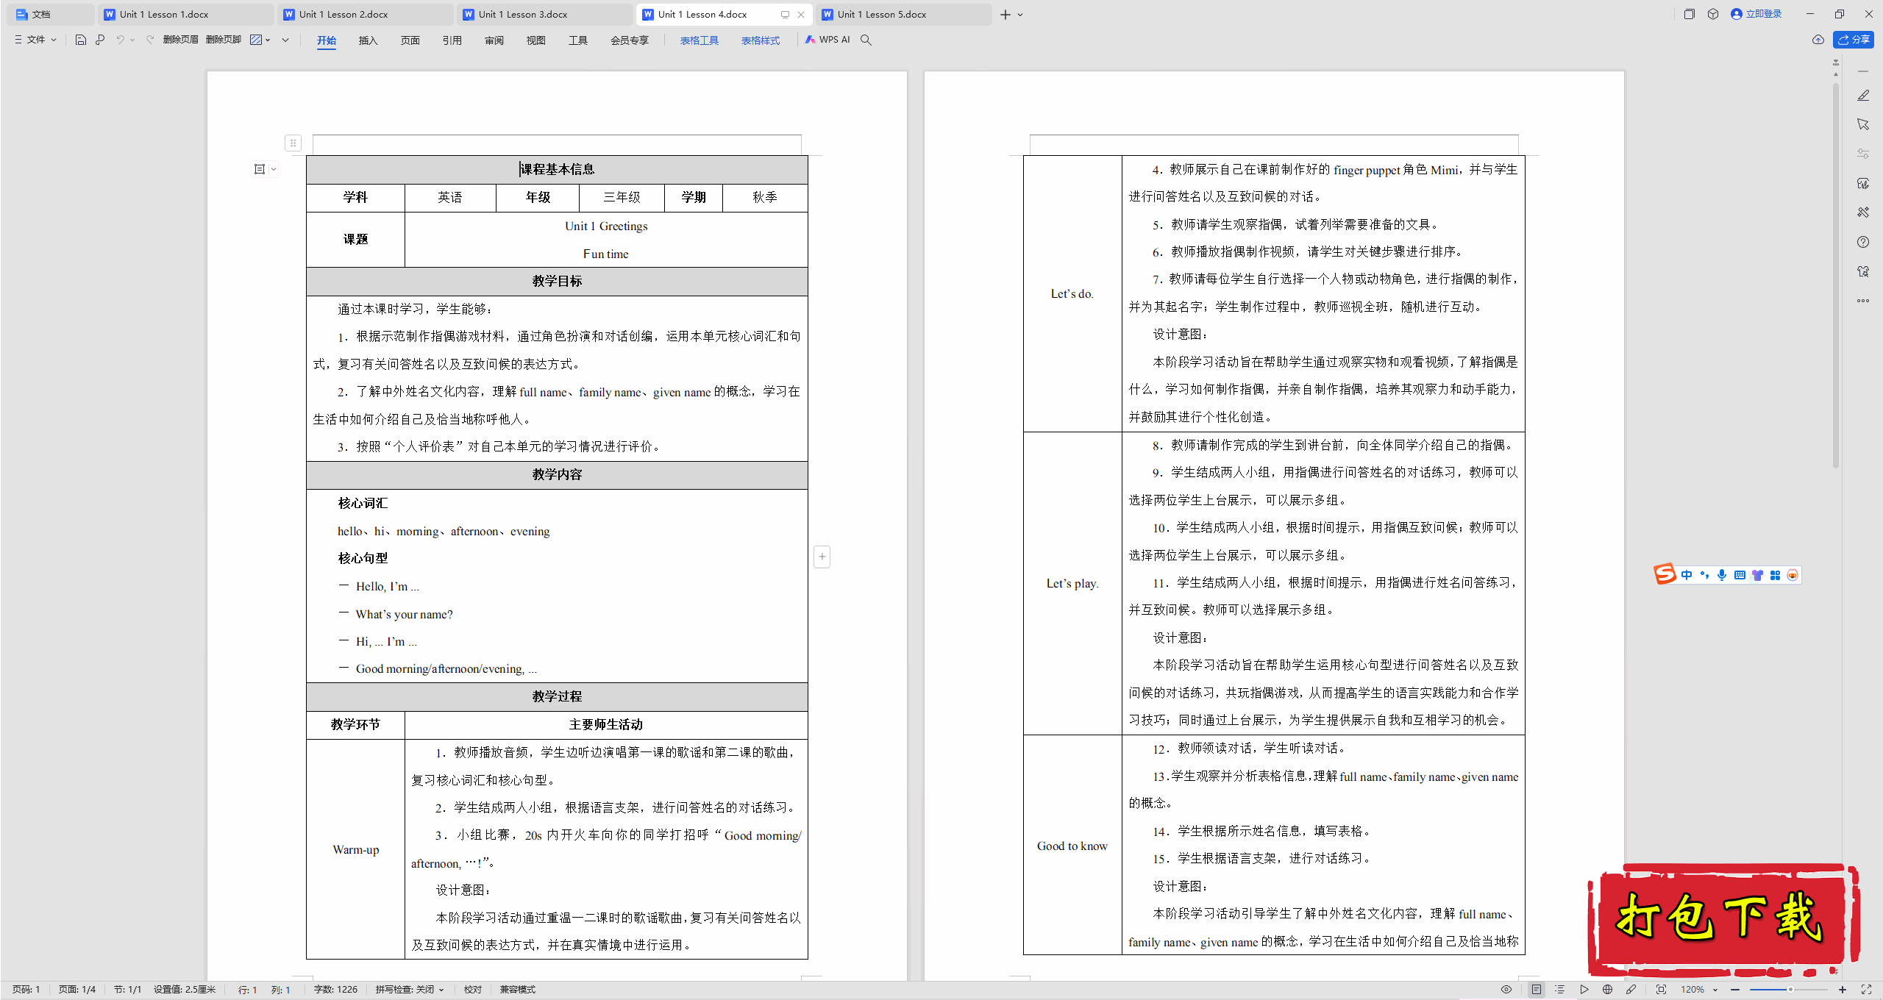Expand the undo history dropdown arrow
This screenshot has height=1000, width=1883.
132,40
